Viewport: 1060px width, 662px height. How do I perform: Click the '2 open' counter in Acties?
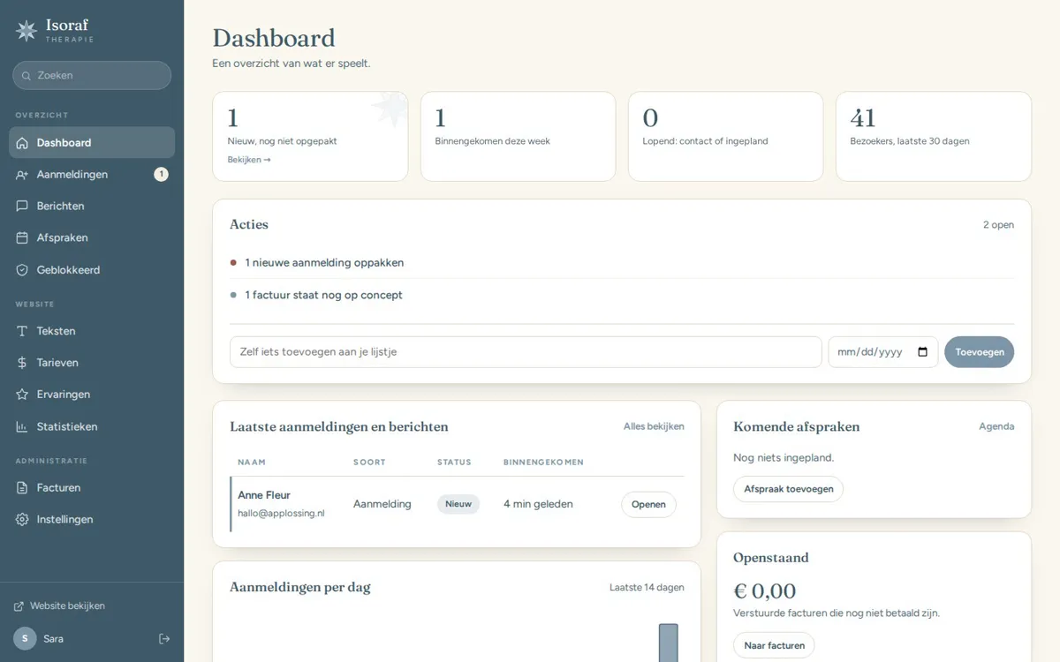[998, 225]
